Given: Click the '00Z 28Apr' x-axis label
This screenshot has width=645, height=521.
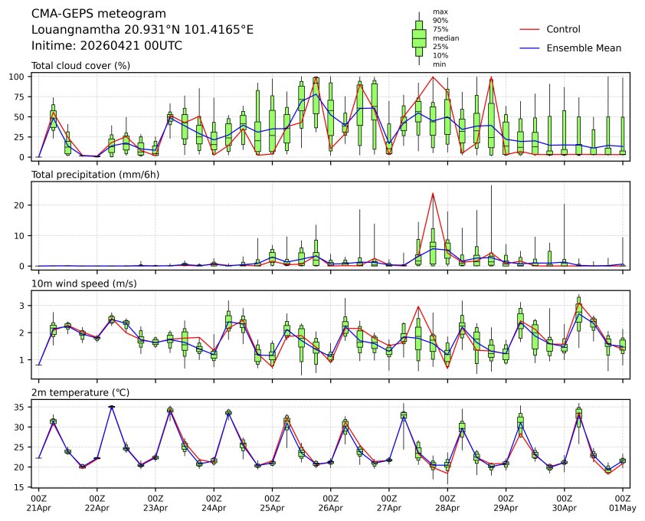Looking at the screenshot, I should pyautogui.click(x=447, y=503).
